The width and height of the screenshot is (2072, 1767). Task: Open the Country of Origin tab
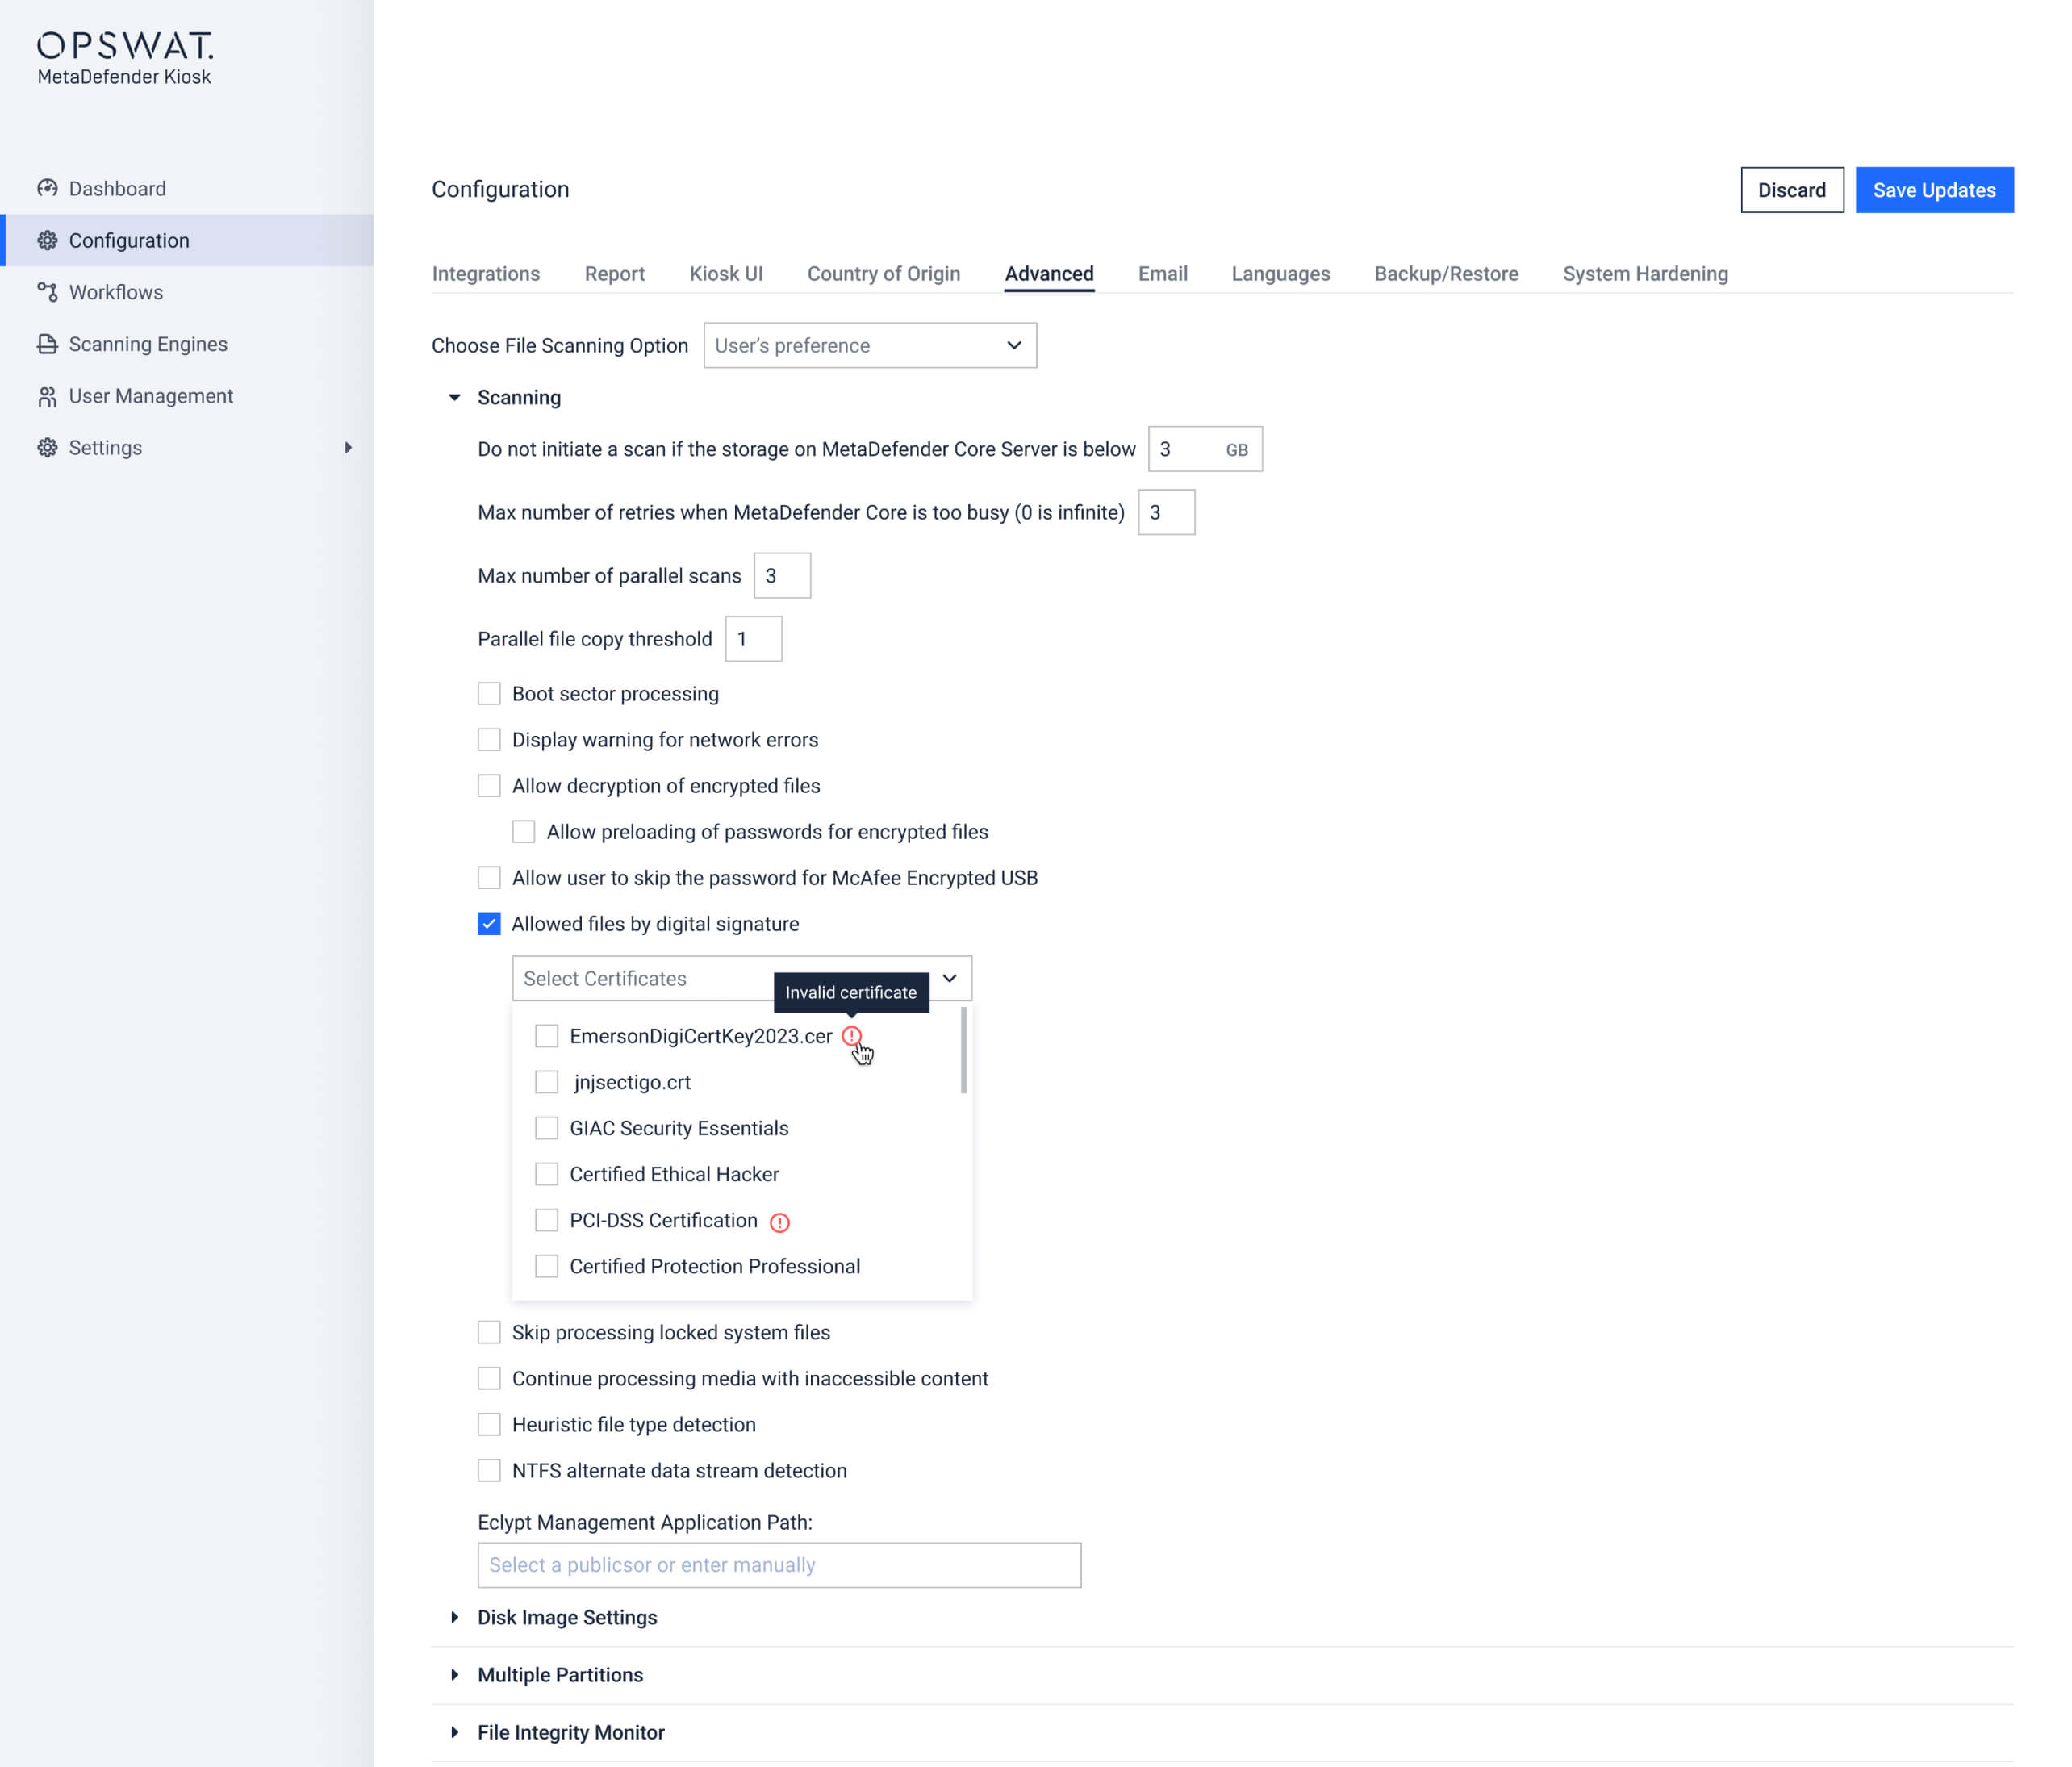883,273
